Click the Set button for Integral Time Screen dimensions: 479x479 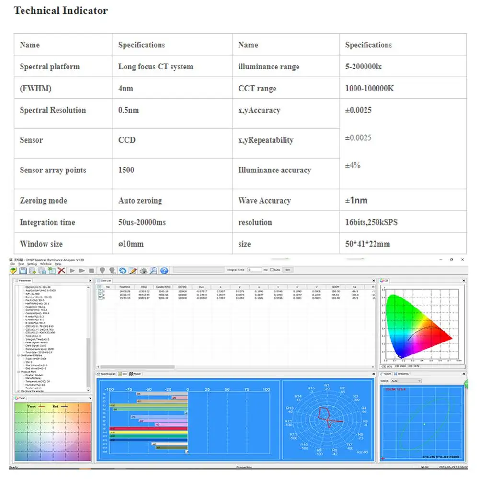point(287,270)
